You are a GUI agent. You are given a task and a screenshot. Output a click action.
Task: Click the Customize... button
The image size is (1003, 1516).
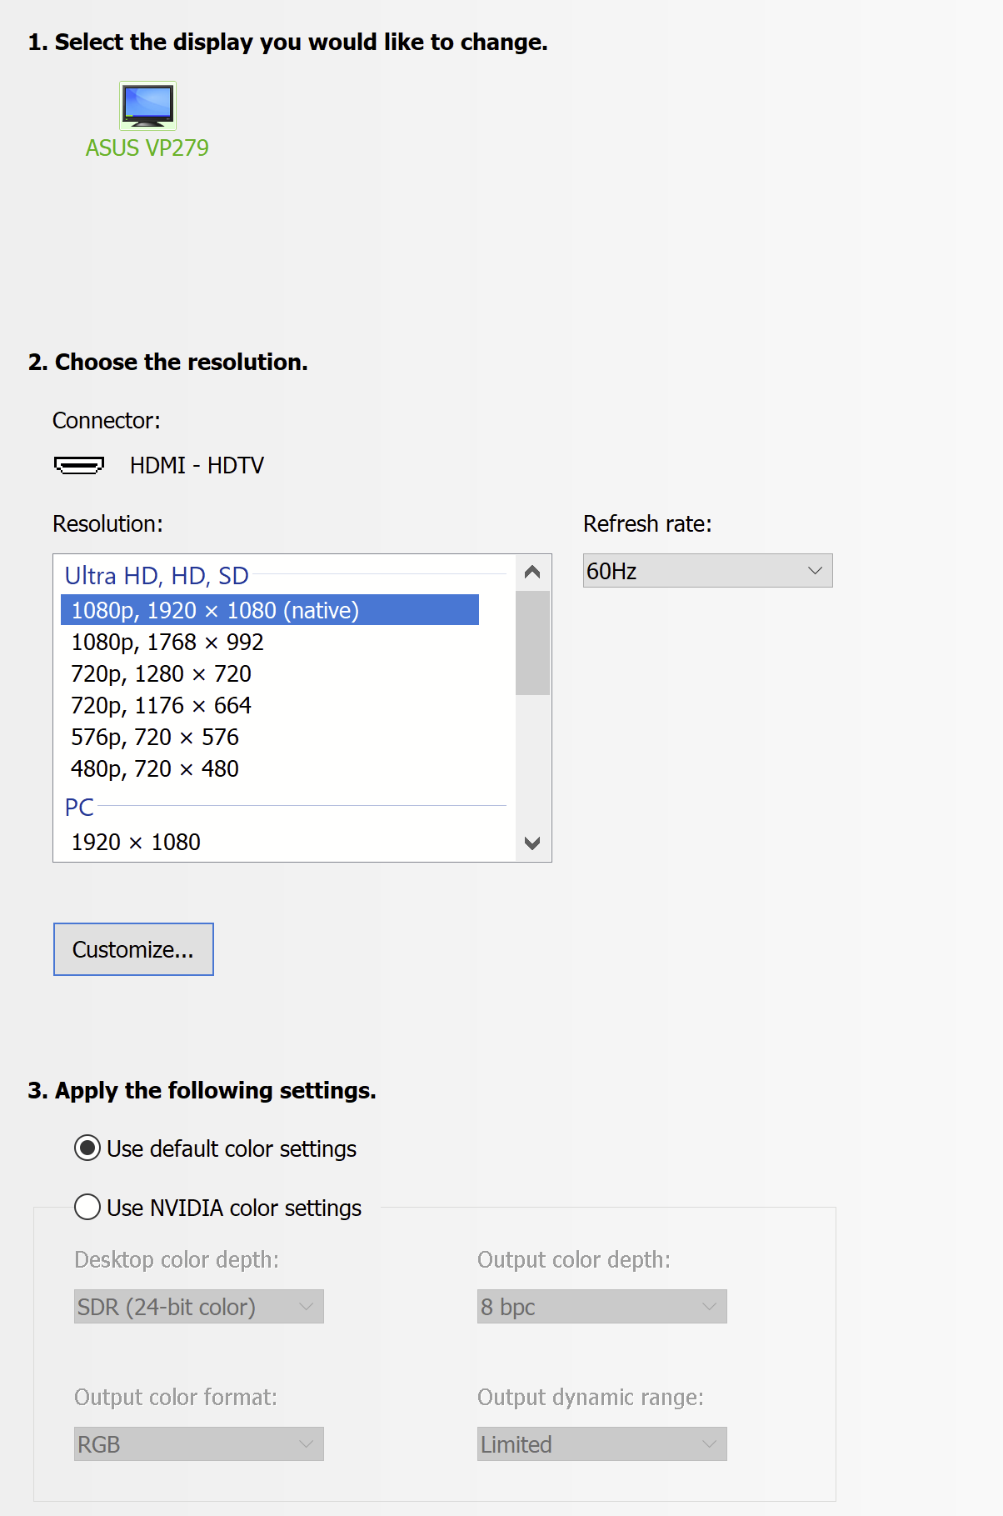coord(133,949)
